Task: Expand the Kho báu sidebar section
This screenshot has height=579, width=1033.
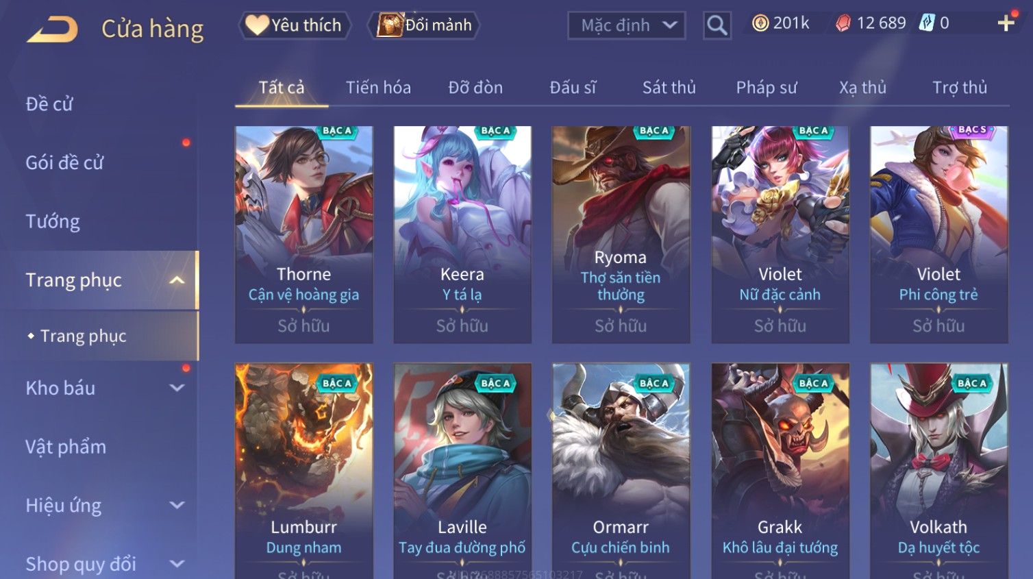Action: pos(177,388)
